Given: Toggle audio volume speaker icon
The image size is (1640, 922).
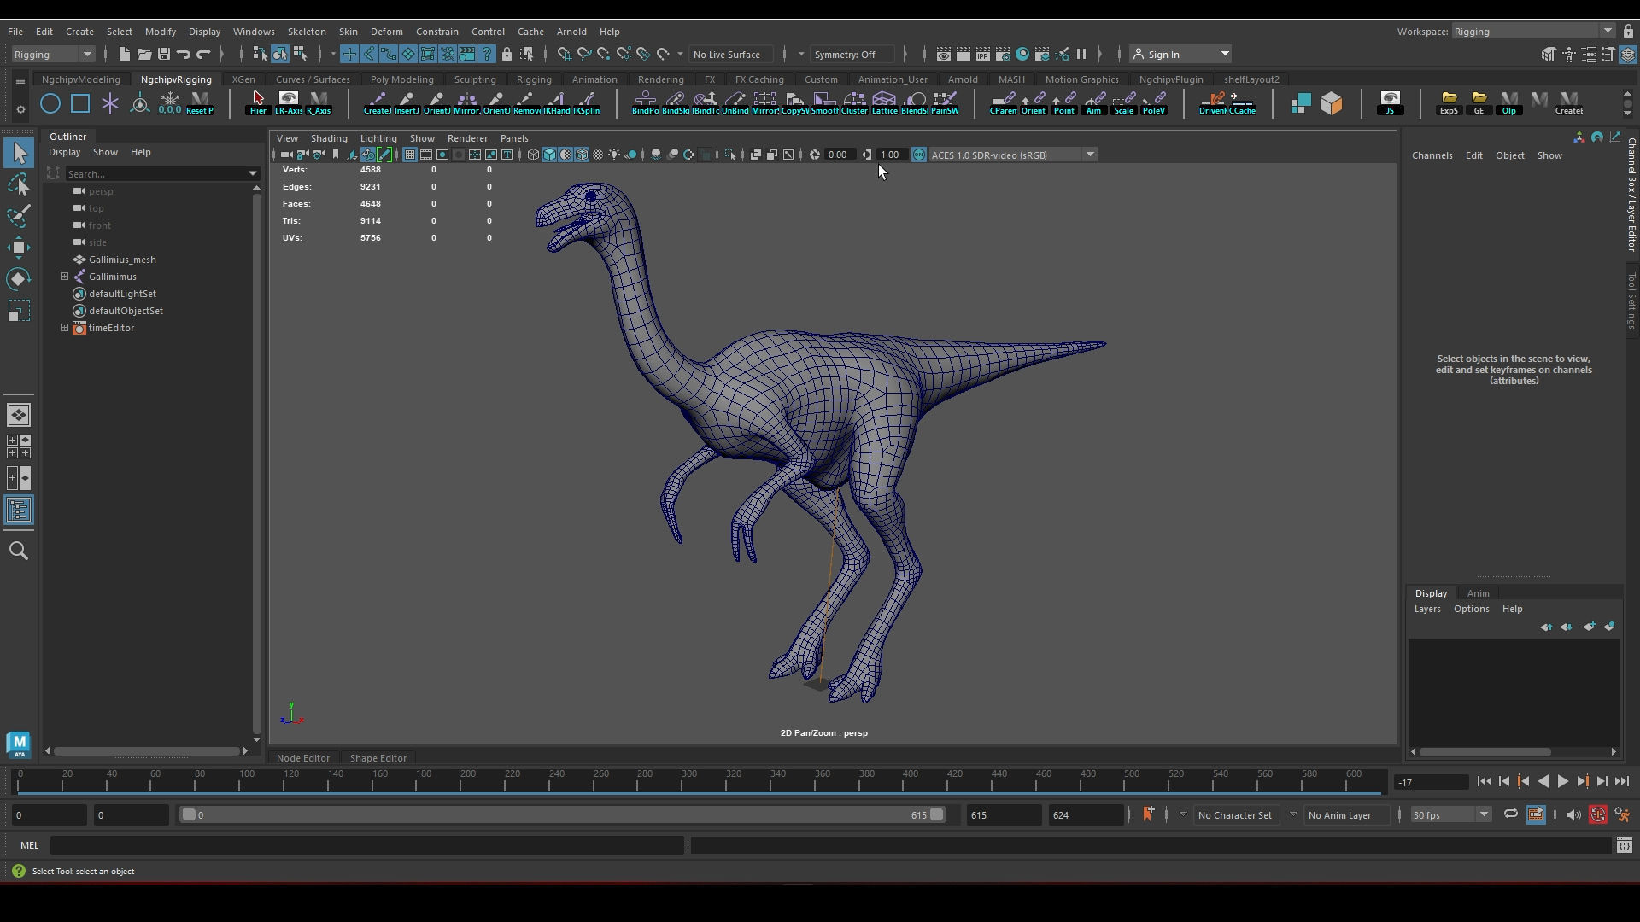Looking at the screenshot, I should tap(1573, 814).
